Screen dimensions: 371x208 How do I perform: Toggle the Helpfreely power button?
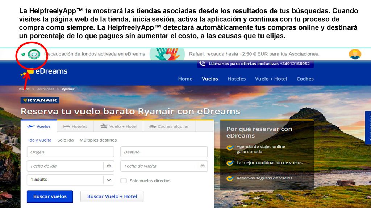click(x=34, y=54)
